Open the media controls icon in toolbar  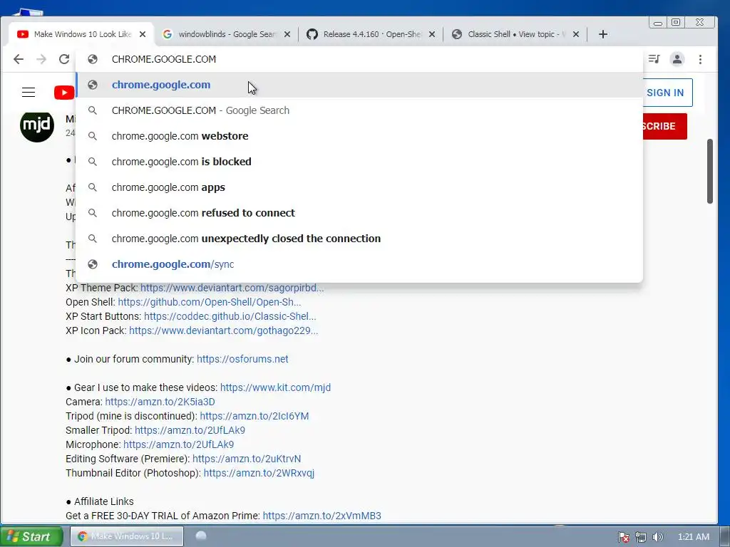click(654, 59)
